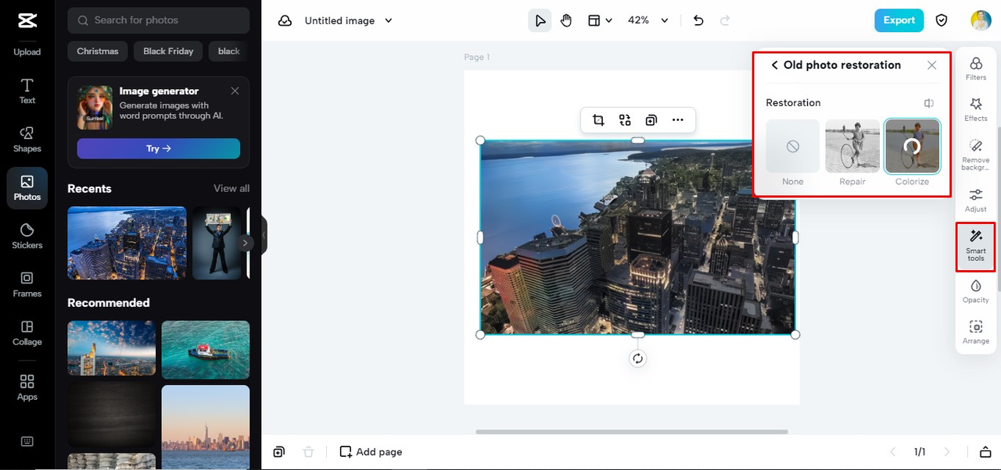
Task: Open the Stickers panel
Action: coord(27,237)
